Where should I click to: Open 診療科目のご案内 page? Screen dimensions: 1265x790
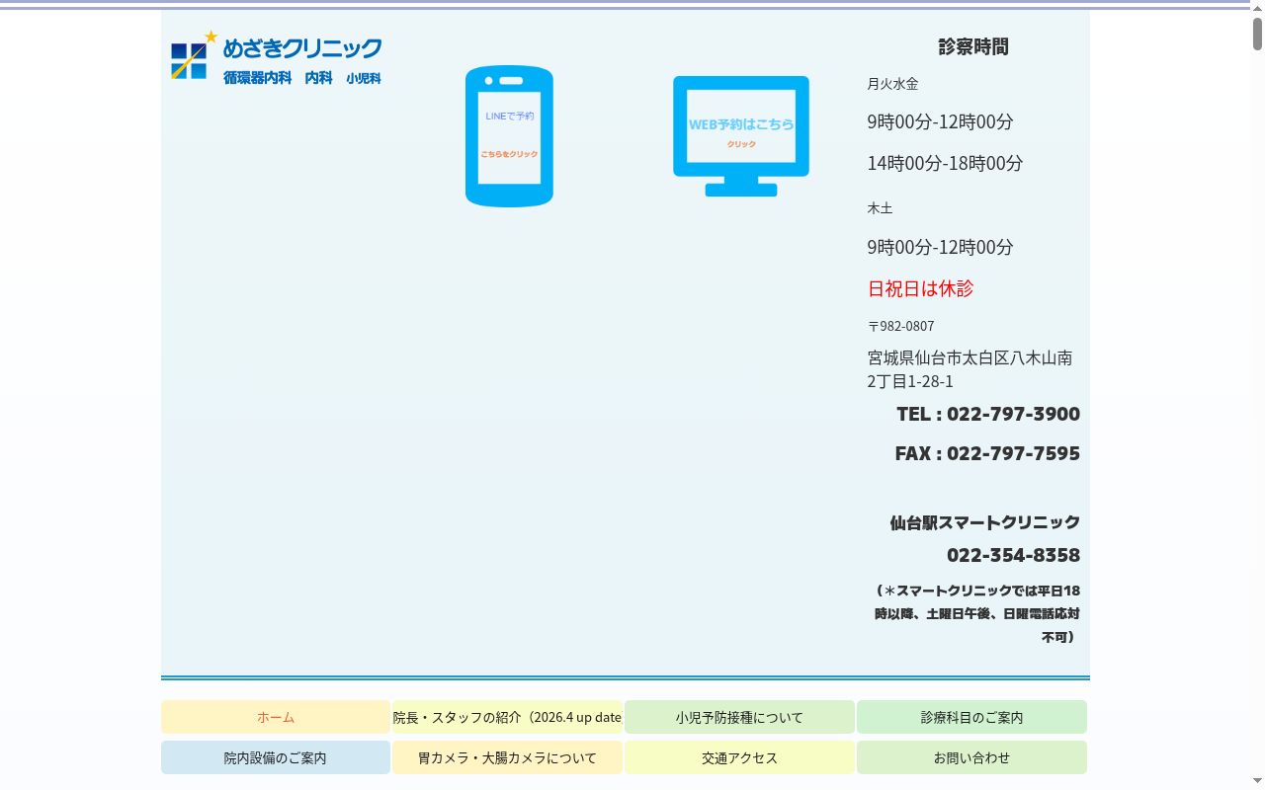point(971,717)
